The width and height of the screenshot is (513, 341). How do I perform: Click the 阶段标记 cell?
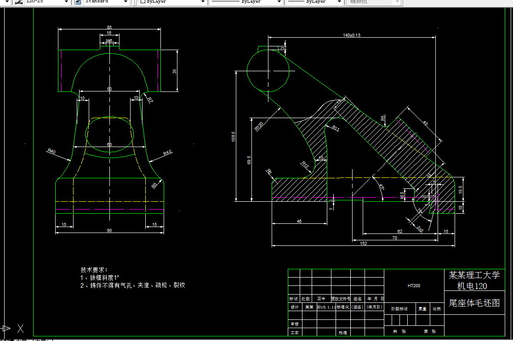(399, 309)
